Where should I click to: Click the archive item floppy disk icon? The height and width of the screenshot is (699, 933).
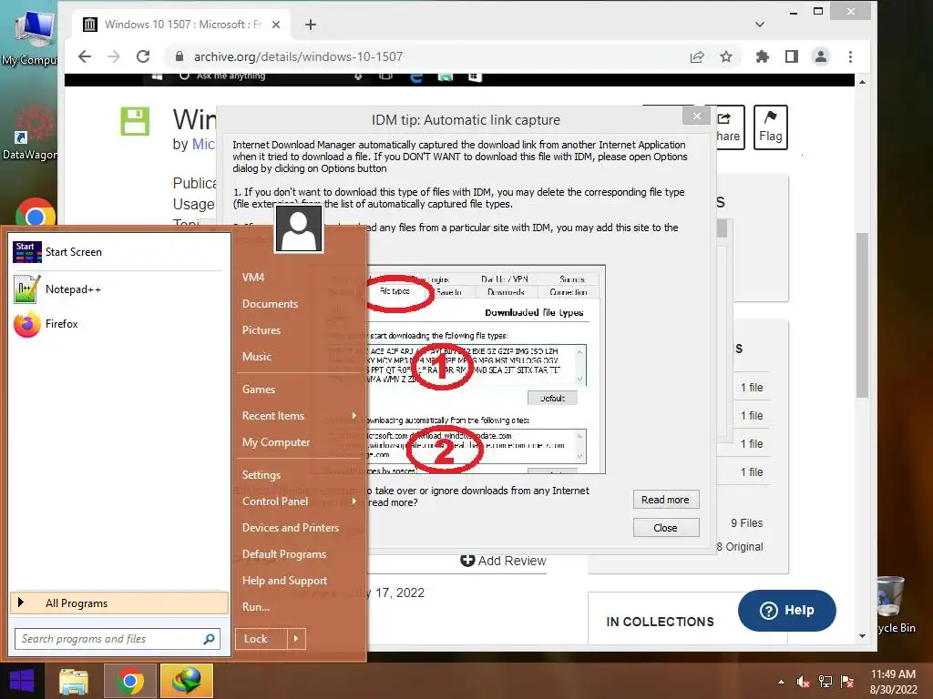[x=135, y=121]
